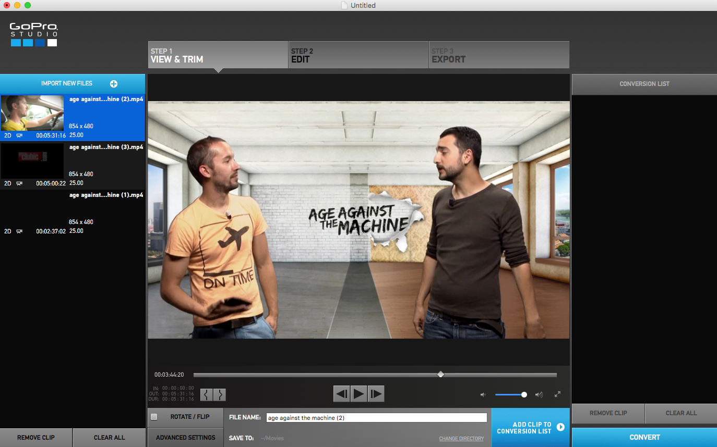The width and height of the screenshot is (717, 447).
Task: Play the video clip
Action: click(x=359, y=394)
